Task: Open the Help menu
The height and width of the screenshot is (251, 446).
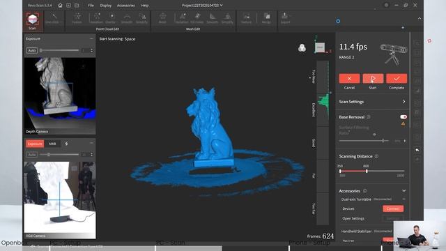Action: [145, 6]
